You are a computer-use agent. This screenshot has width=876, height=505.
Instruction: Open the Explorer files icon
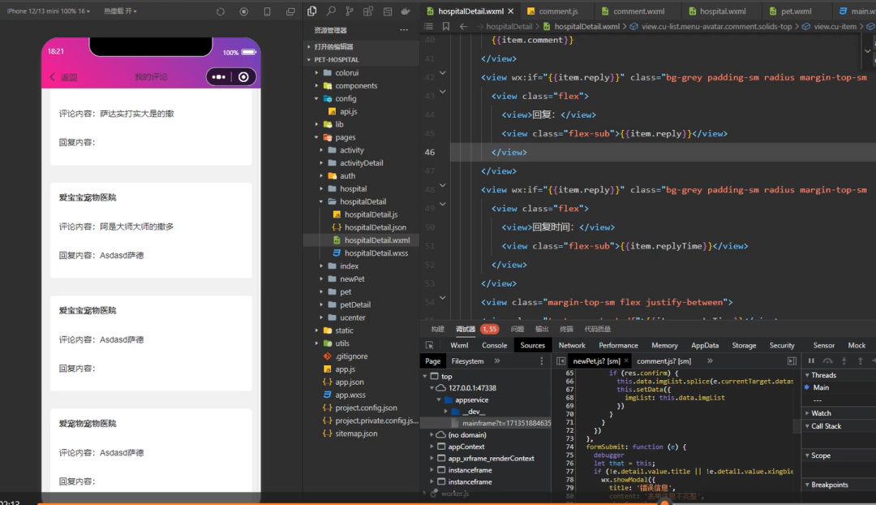[x=312, y=11]
